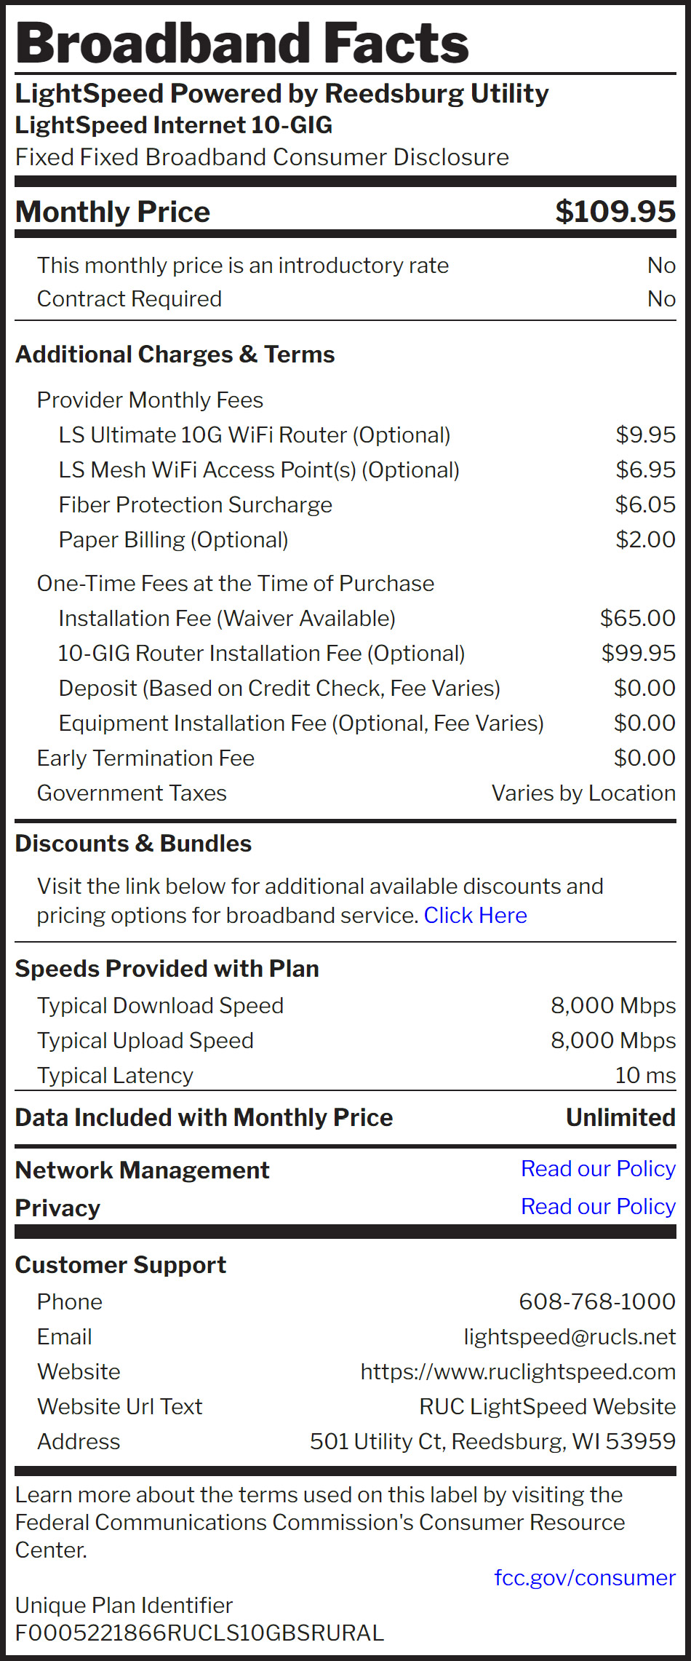Click the 'Click Here' discounts link

475,915
